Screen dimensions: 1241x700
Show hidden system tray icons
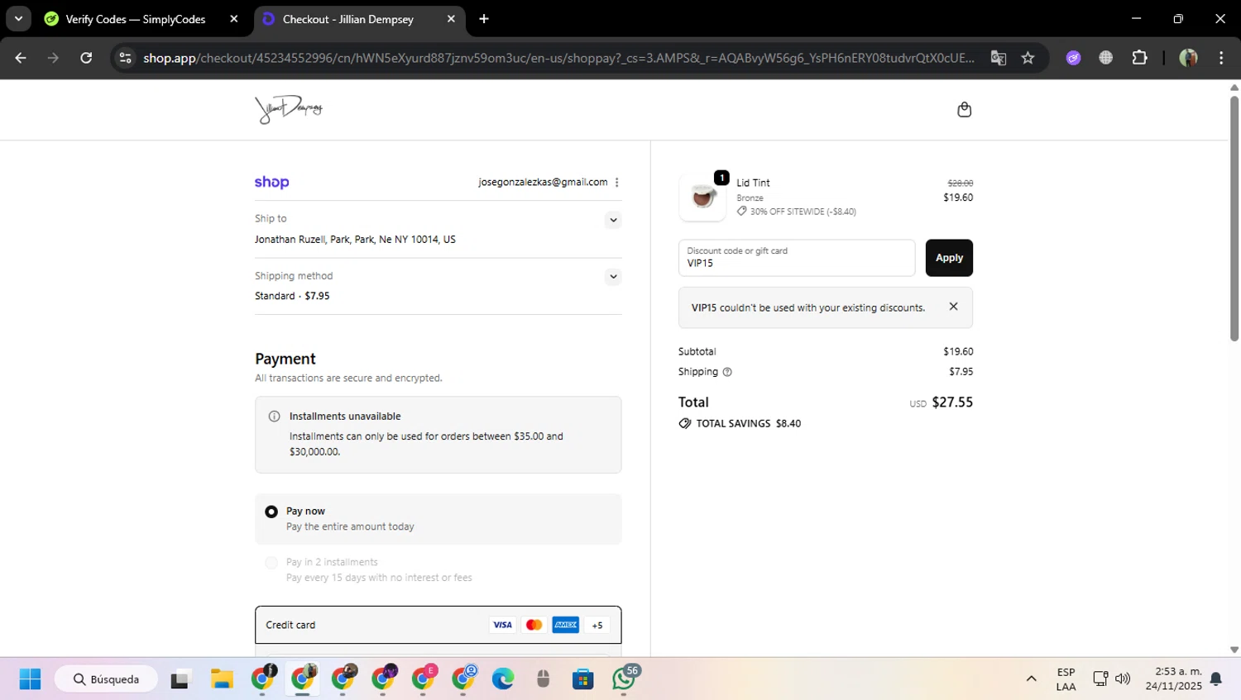[1031, 679]
